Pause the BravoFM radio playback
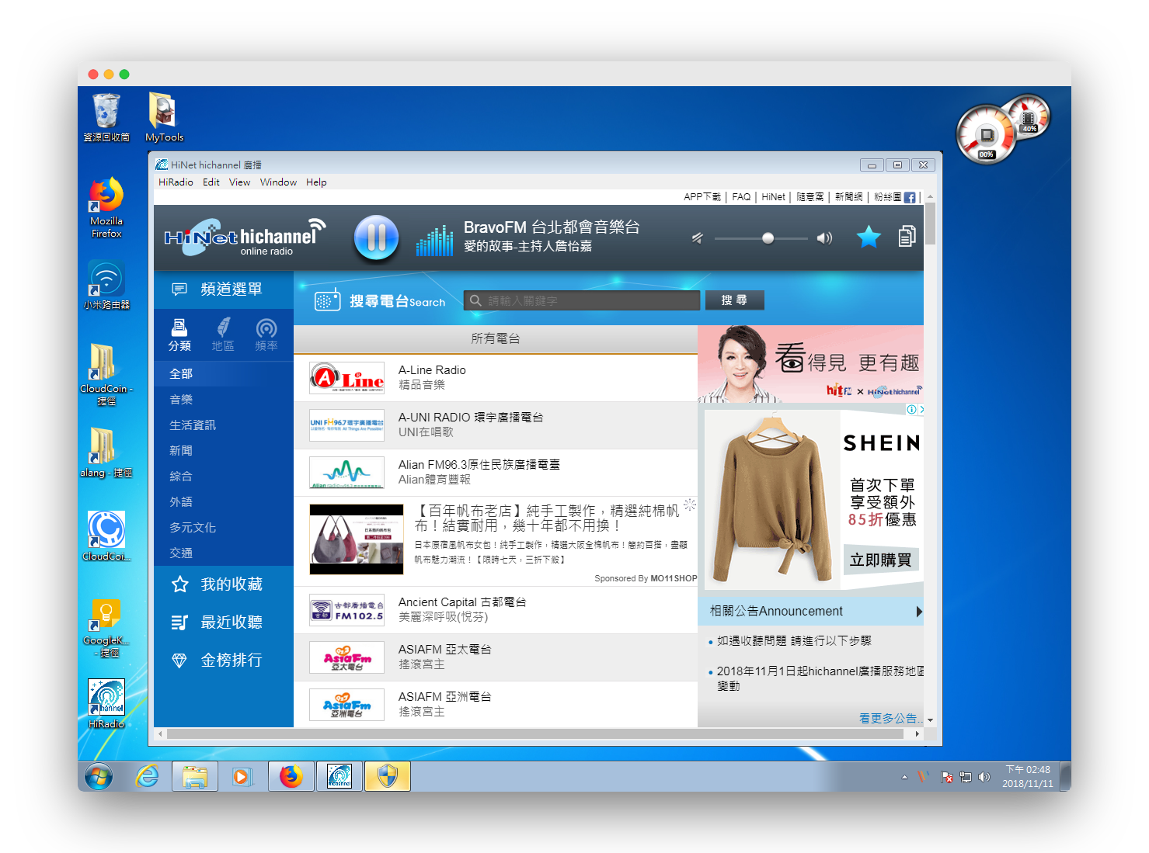1149x853 pixels. click(x=376, y=237)
